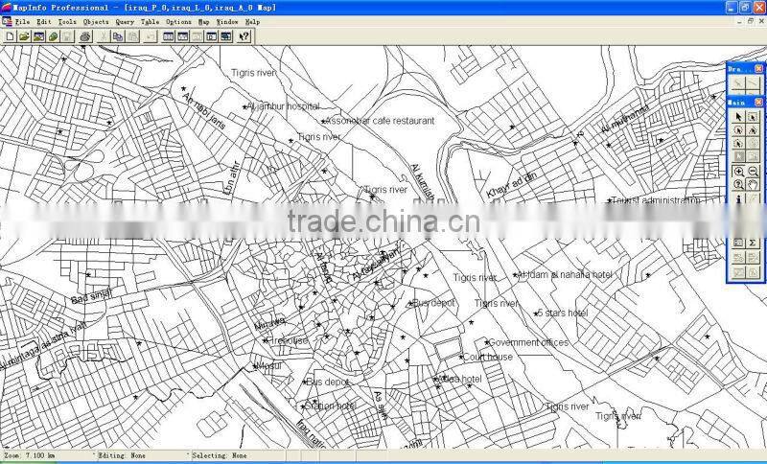This screenshot has height=464, width=767.
Task: Click the 'Al-Idam al nahaila hotel' label
Action: pyautogui.click(x=565, y=275)
